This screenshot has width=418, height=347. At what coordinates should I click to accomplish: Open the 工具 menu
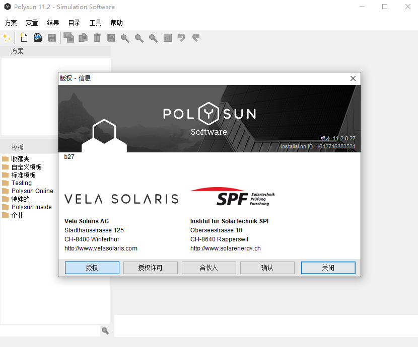pyautogui.click(x=96, y=23)
